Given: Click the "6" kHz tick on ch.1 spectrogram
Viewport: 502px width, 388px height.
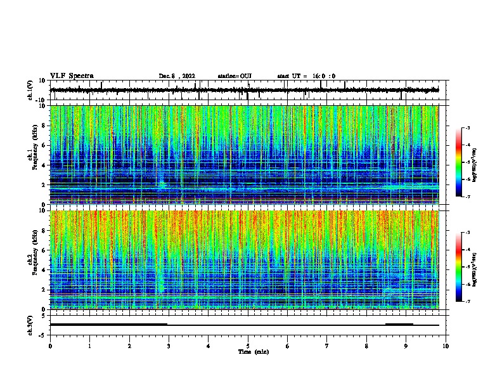Looking at the screenshot, I should [44, 145].
